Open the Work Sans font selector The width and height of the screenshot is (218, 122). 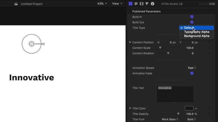(170, 119)
